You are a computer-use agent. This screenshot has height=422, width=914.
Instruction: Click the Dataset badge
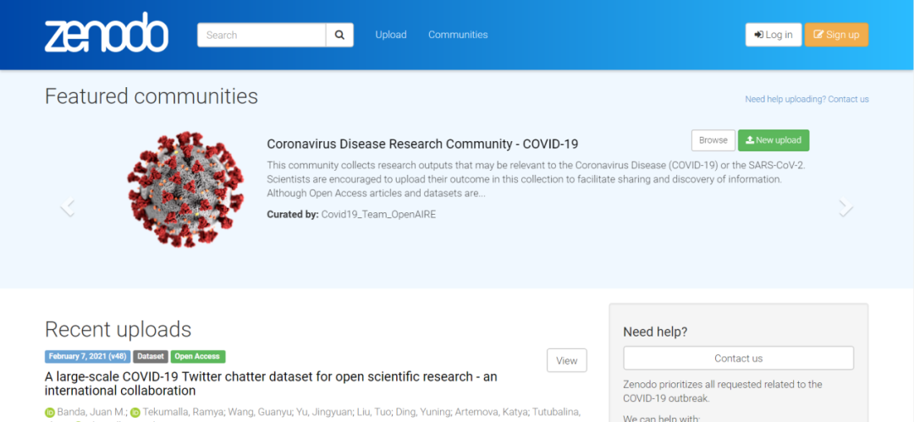click(151, 357)
